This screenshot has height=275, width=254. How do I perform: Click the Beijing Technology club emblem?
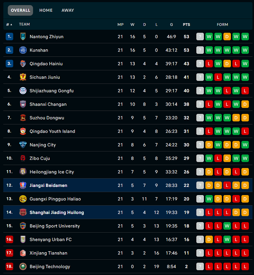(x=23, y=267)
